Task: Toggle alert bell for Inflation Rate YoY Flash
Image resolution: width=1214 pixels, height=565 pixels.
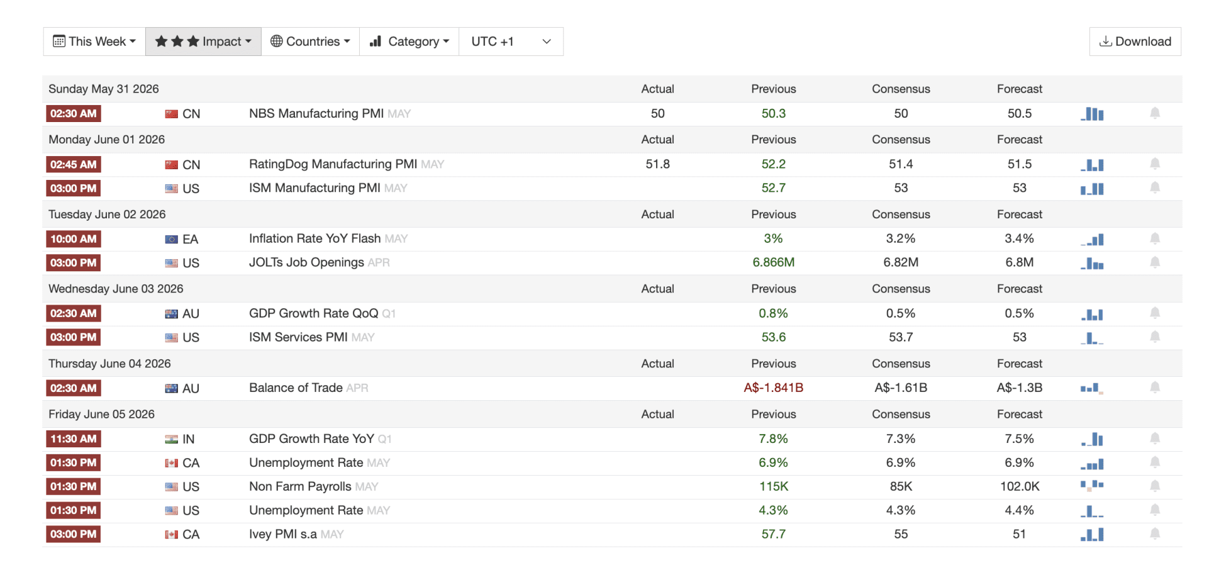Action: [1155, 238]
